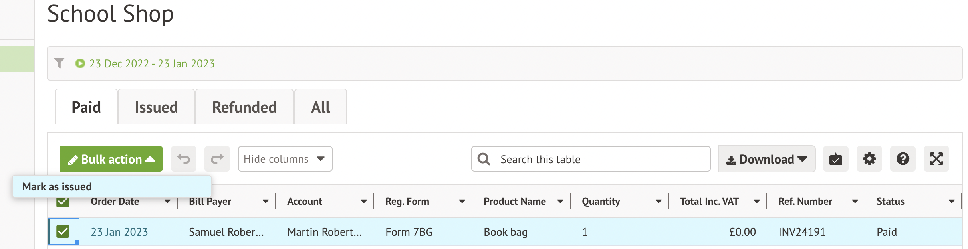Expand table to fullscreen

(936, 159)
